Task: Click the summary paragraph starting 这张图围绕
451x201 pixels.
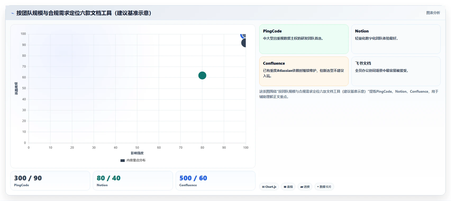Action: pos(349,94)
